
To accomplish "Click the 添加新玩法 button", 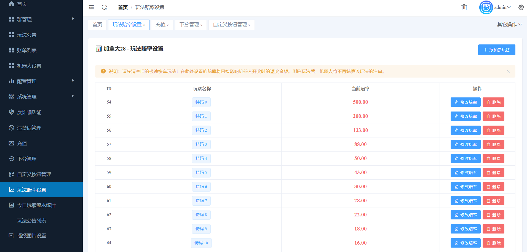I will coord(496,50).
